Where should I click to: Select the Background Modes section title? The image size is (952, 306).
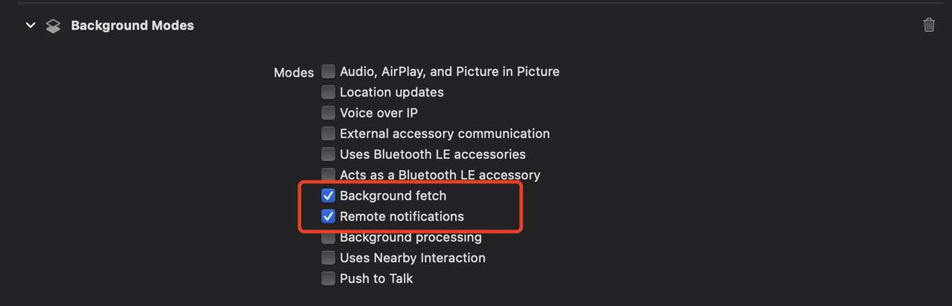(132, 25)
